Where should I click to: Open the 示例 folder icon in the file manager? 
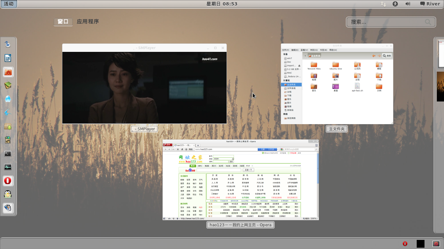click(379, 87)
